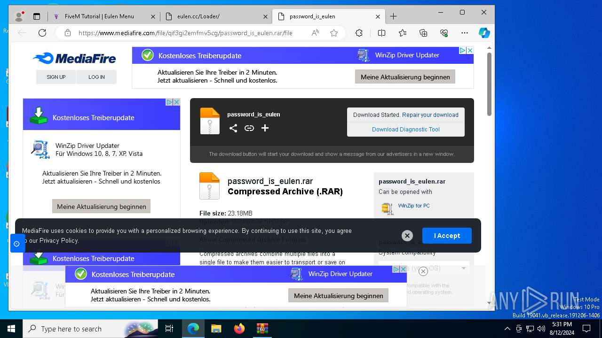The height and width of the screenshot is (338, 602).
Task: Toggle the split screen icon
Action: pyautogui.click(x=381, y=33)
